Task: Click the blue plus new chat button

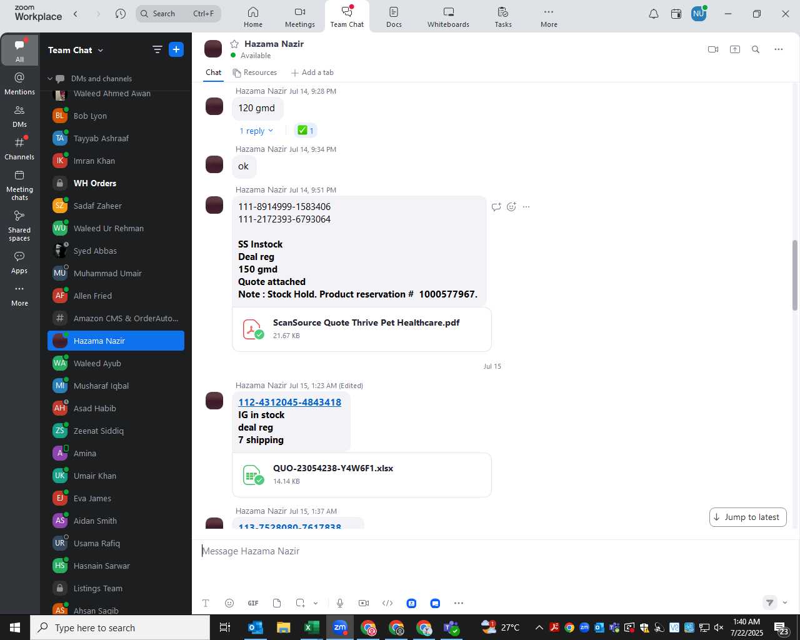Action: [176, 49]
